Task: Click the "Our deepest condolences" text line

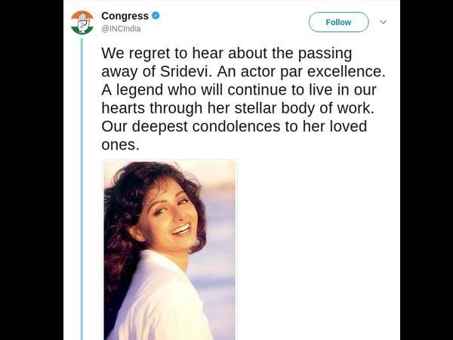Action: 189,128
